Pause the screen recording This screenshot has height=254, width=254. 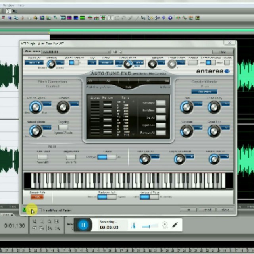pyautogui.click(x=83, y=225)
